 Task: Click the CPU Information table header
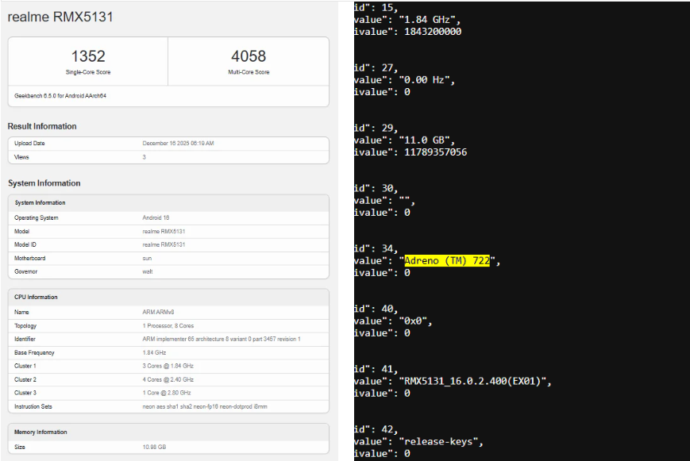click(x=168, y=297)
